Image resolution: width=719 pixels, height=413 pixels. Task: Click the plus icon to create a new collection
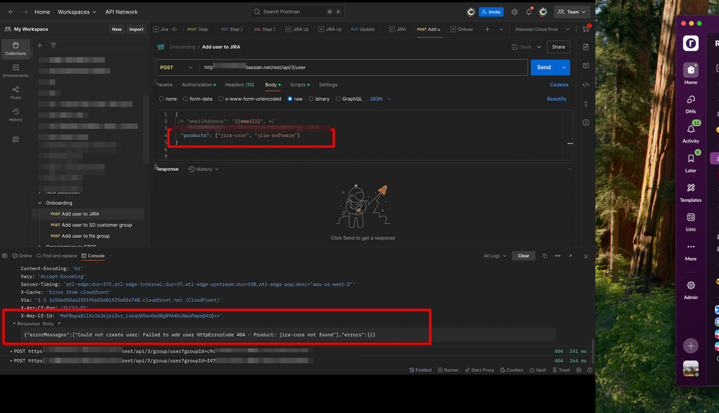[x=40, y=45]
